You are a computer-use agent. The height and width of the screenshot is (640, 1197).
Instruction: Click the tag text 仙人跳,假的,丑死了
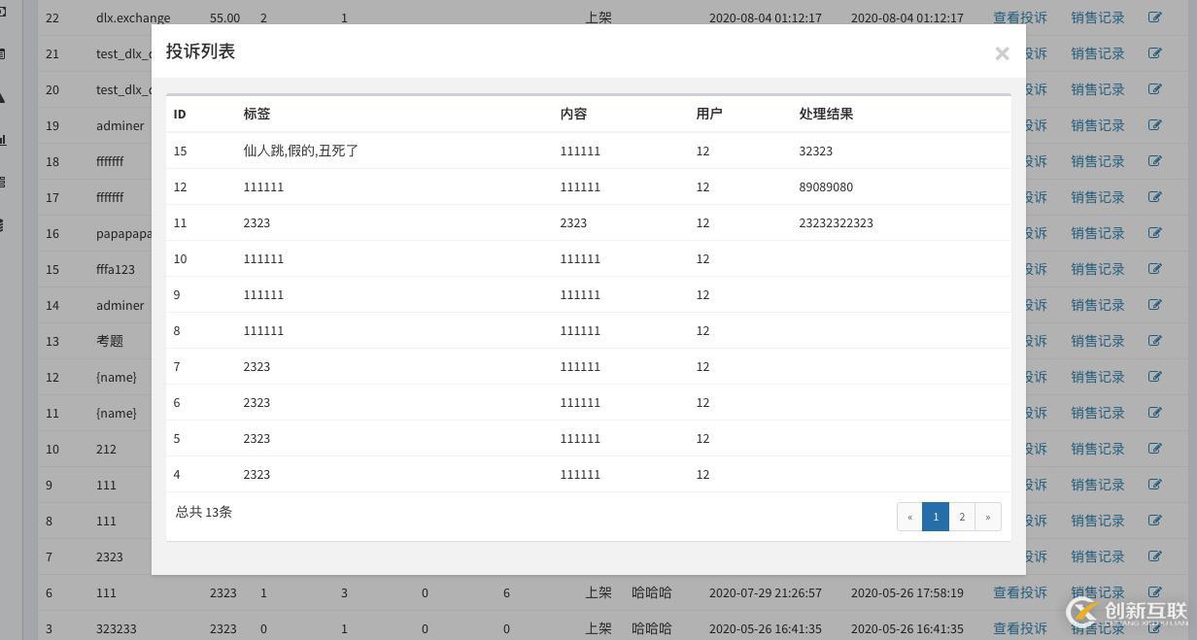(x=301, y=151)
